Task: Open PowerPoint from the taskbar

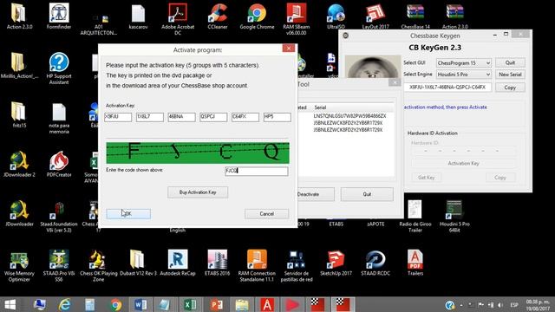Action: [216, 304]
